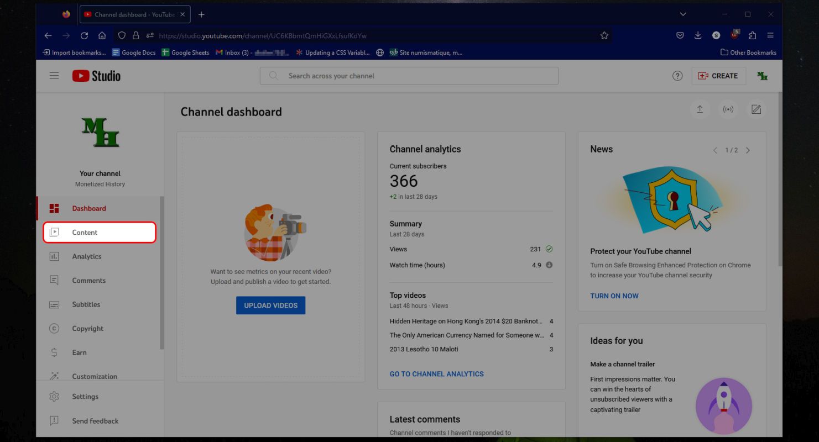This screenshot has width=819, height=442.
Task: Select Analytics in the sidebar
Action: pos(87,256)
